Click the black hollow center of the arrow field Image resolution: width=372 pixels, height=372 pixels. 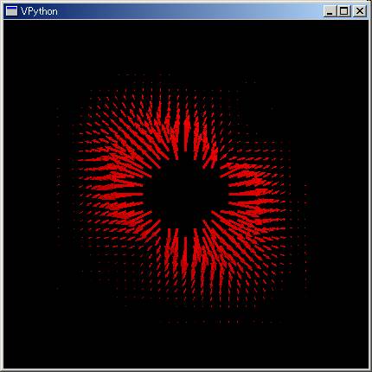pyautogui.click(x=184, y=193)
